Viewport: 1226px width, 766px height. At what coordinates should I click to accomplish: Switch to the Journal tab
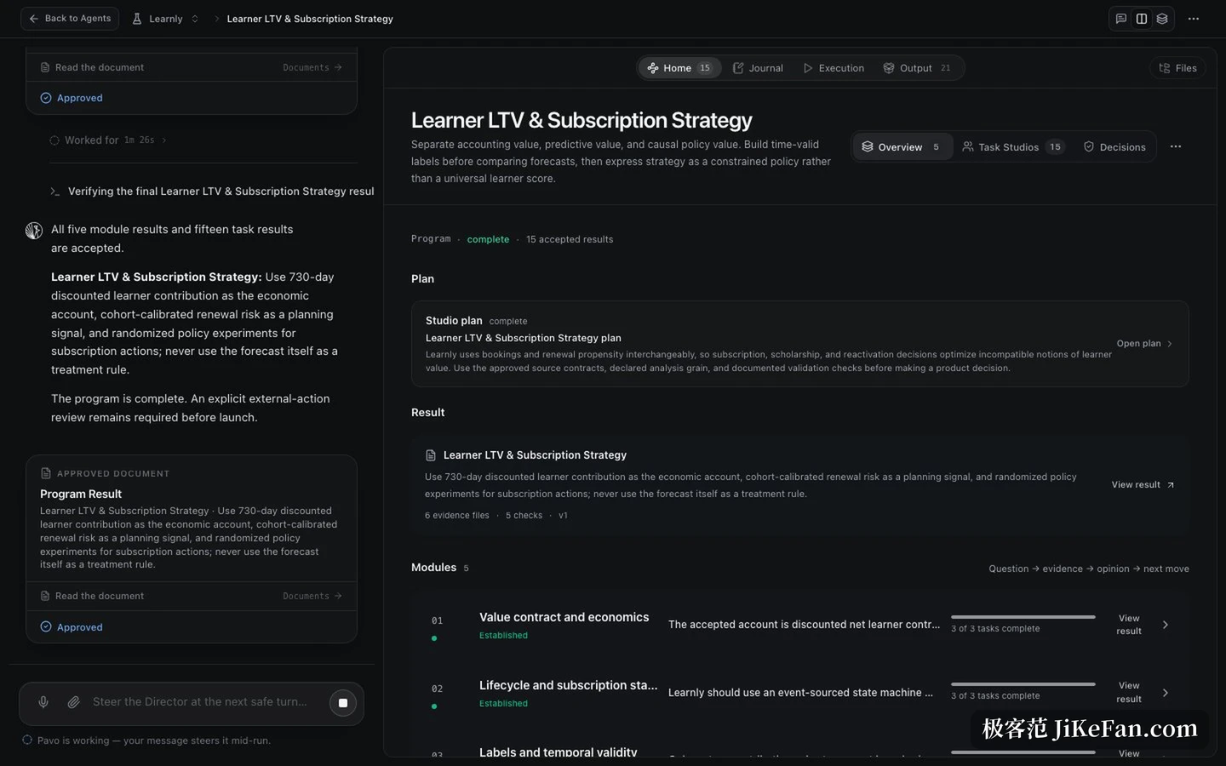758,68
